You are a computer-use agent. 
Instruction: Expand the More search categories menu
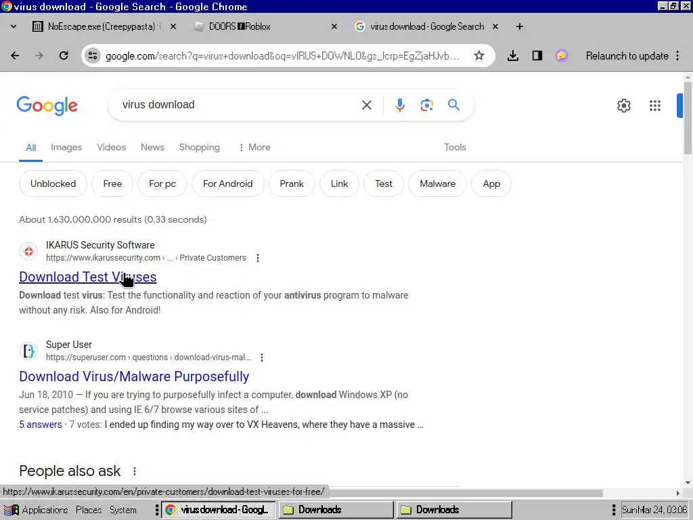click(254, 147)
